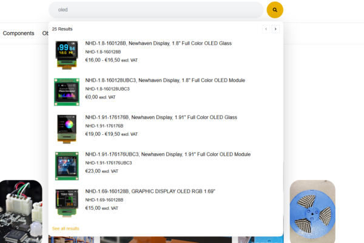Click price '€19,00 - €19,50 excl. VAT'

click(112, 134)
